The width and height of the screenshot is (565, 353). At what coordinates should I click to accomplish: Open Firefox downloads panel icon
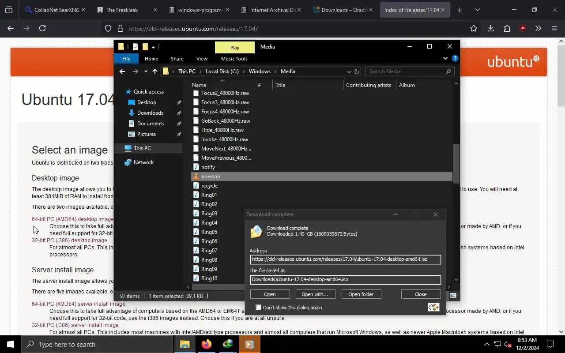pyautogui.click(x=490, y=28)
